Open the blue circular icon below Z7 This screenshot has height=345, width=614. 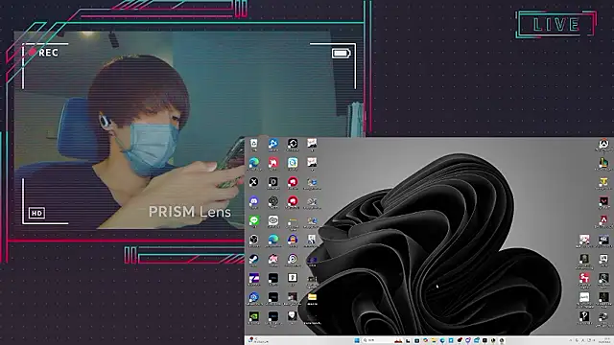(x=253, y=298)
